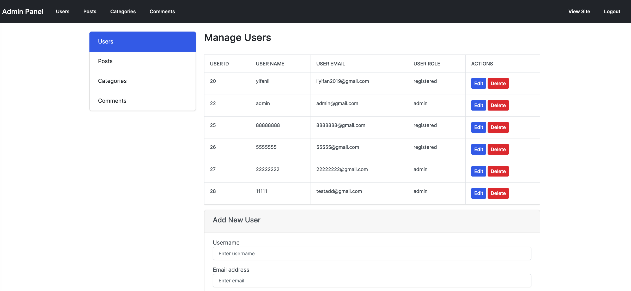Go to Comments in the sidebar
The width and height of the screenshot is (631, 291).
click(x=142, y=101)
